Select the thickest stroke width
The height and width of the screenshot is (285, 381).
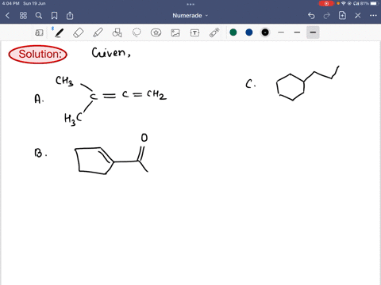click(x=313, y=32)
